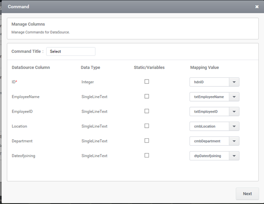Click the Integer data type text
Screen dimensions: 264x204
(88, 82)
